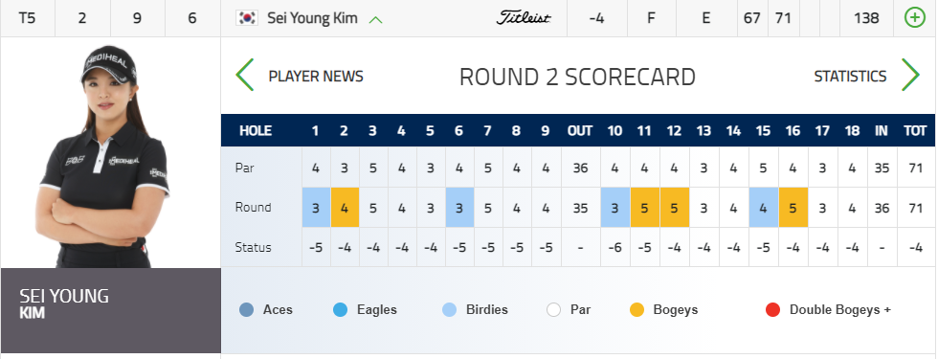
Task: Select the hole 1 birdie score cell
Action: 316,208
